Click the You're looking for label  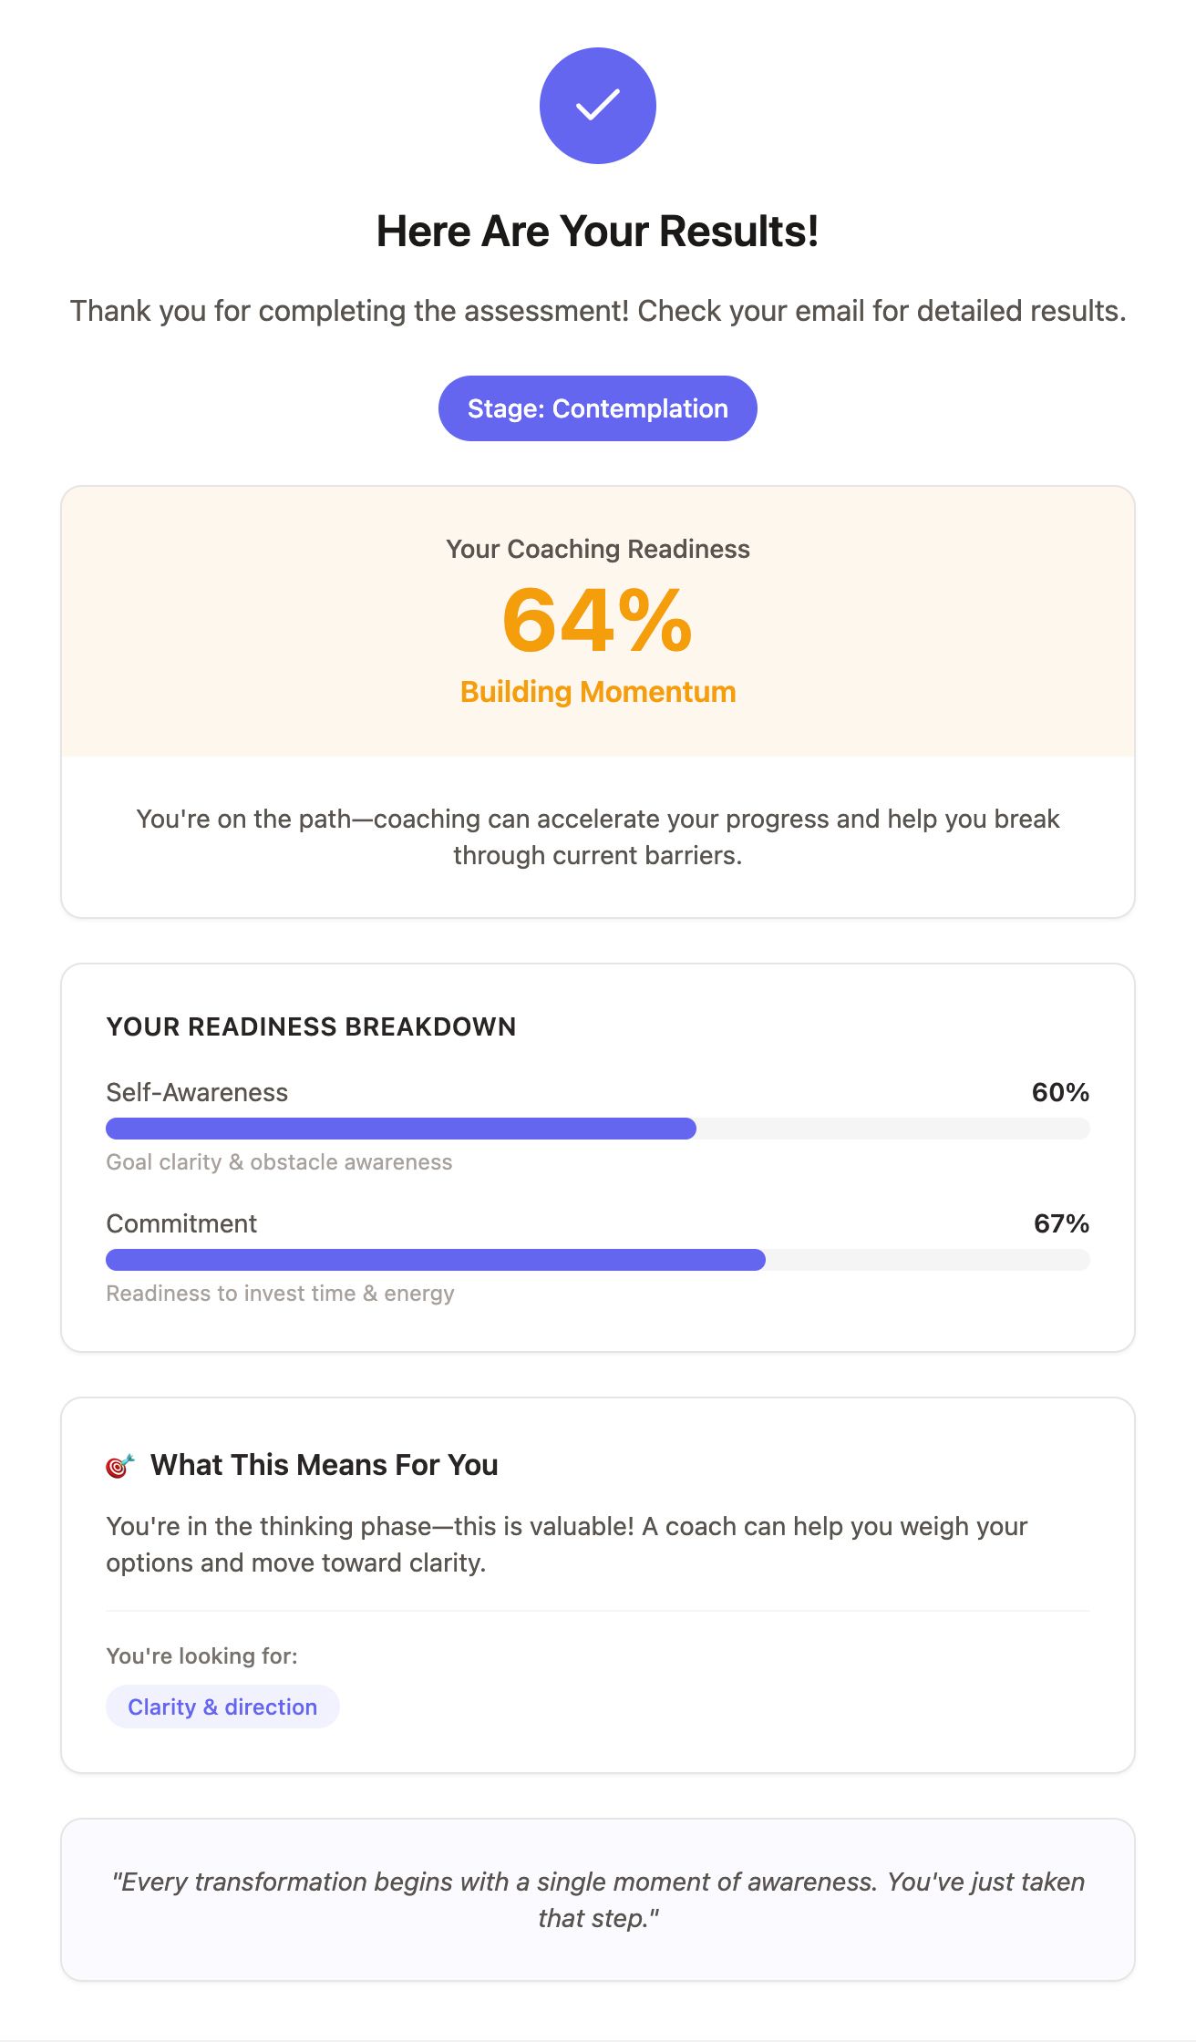tap(201, 1655)
